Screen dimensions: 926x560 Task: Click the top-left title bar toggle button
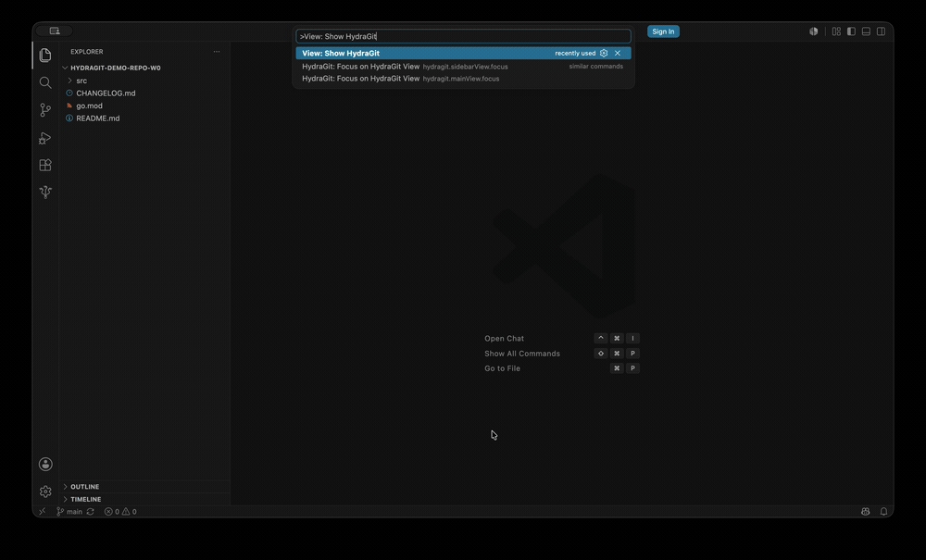point(55,31)
